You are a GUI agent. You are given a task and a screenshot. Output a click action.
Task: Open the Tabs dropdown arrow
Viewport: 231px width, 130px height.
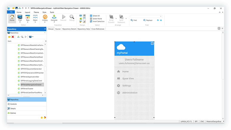point(28,22)
